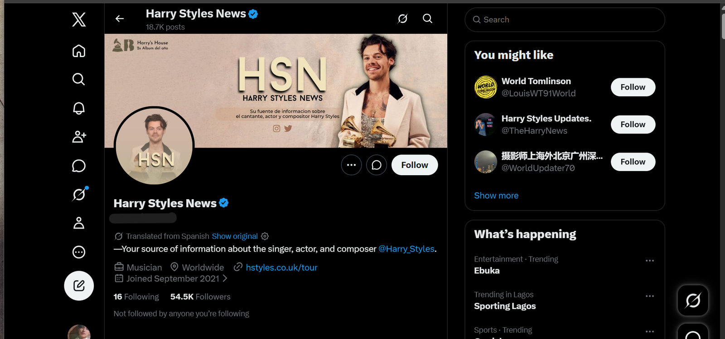Open more options for Ebuka trend
725x339 pixels.
(x=650, y=261)
